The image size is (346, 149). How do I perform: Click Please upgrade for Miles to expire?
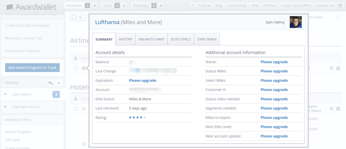(x=274, y=118)
